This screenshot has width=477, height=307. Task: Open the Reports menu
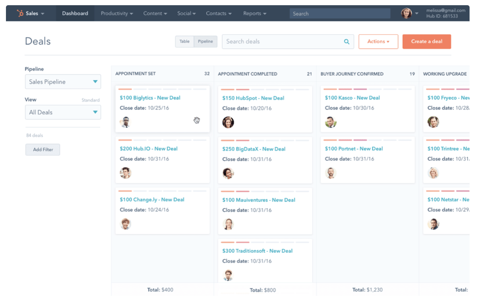tap(254, 13)
